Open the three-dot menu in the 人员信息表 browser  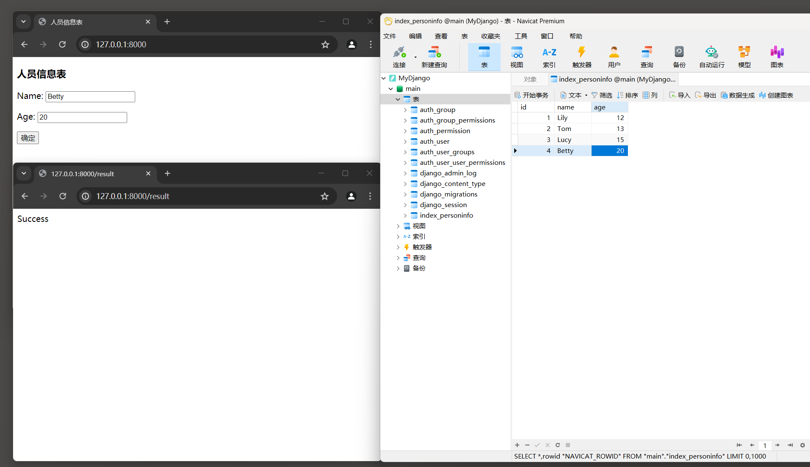pyautogui.click(x=371, y=44)
